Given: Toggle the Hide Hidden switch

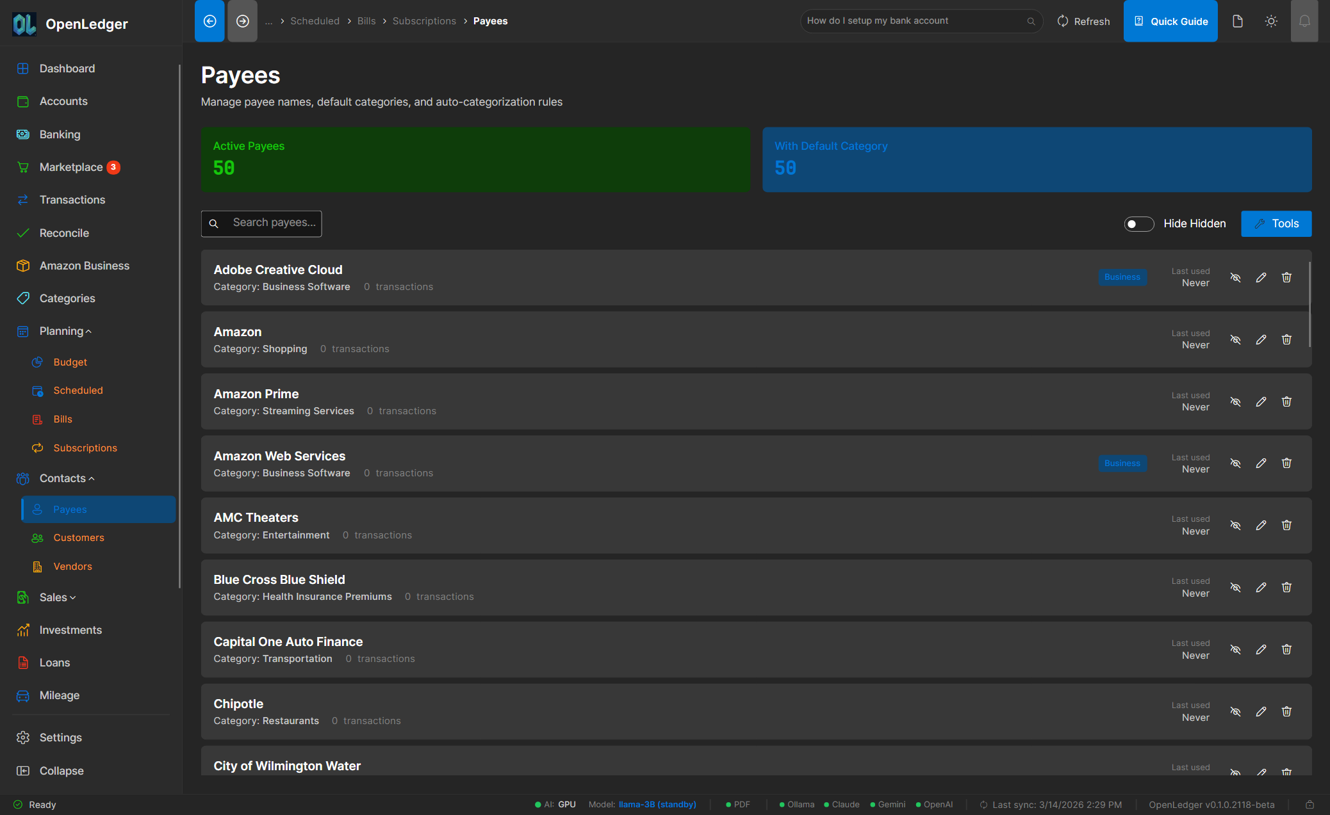Looking at the screenshot, I should click(x=1138, y=224).
